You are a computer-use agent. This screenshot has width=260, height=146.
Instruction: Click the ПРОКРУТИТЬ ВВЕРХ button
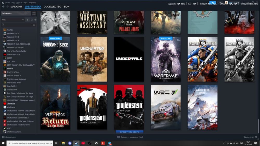129,132
